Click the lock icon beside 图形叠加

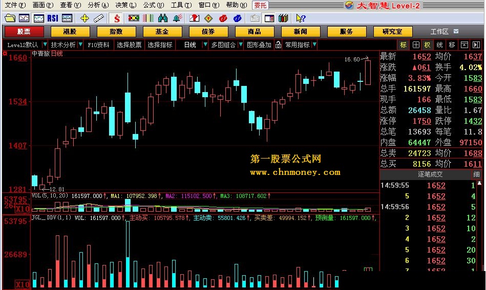point(278,45)
